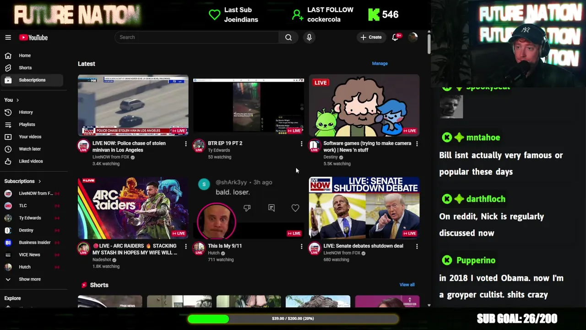Click LiveNOW from FOX channel avatar on minivan video

click(83, 146)
